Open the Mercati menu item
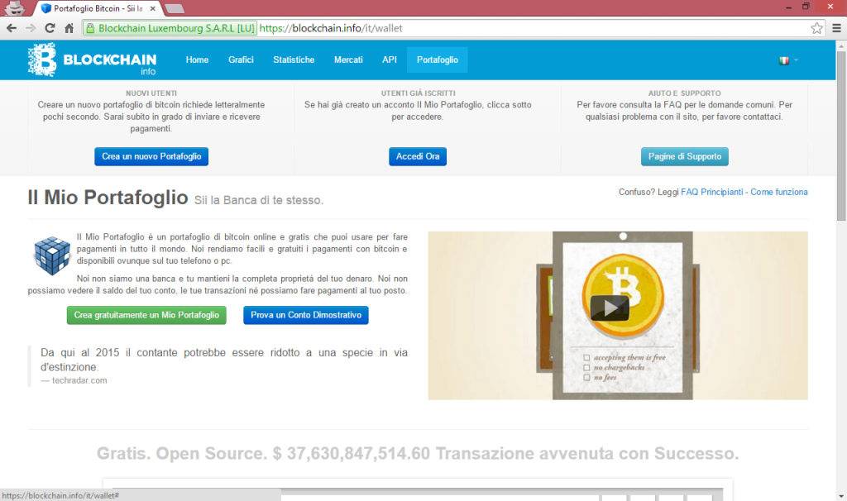Viewport: 847px width, 501px height. click(348, 60)
